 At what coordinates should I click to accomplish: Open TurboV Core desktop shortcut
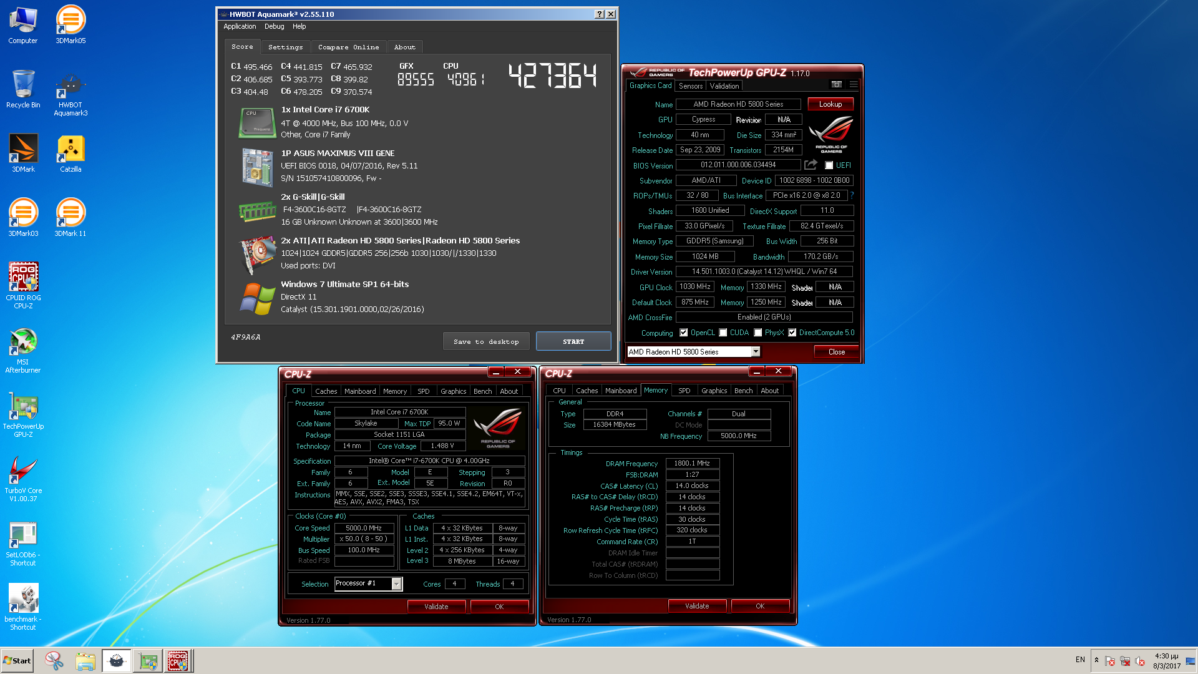pyautogui.click(x=23, y=479)
